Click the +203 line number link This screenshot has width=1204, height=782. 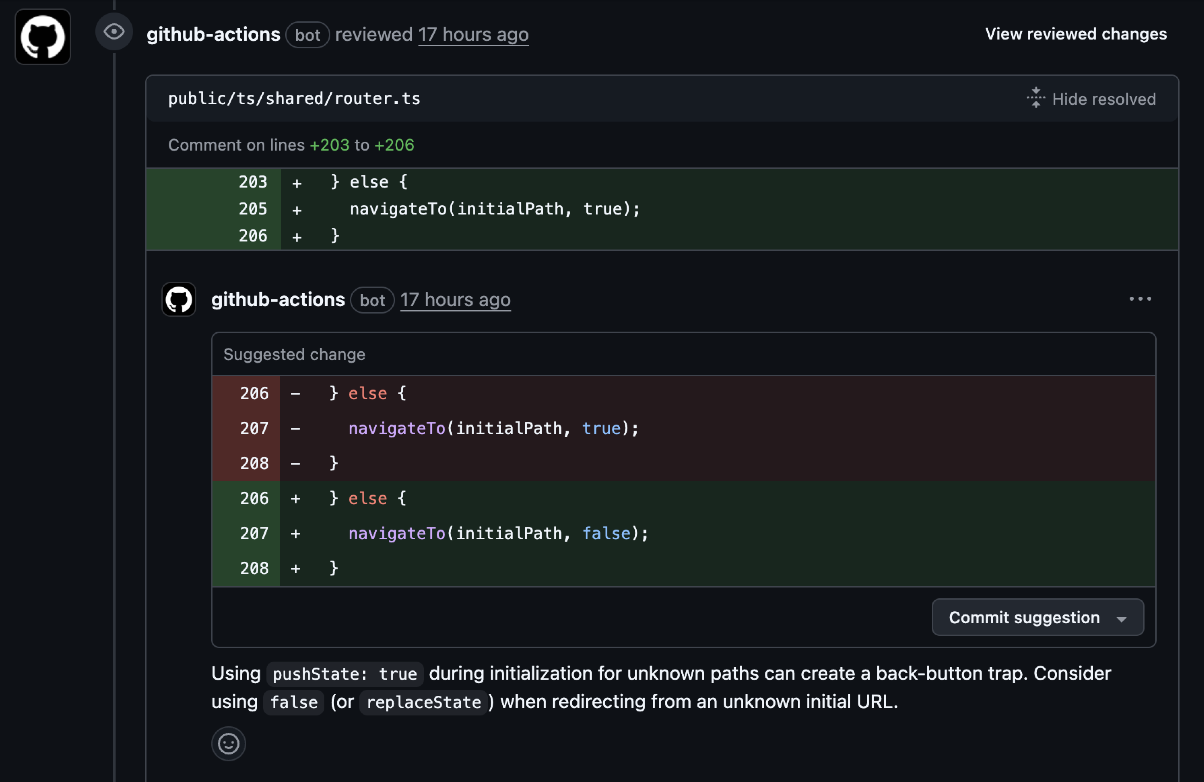[x=329, y=145]
